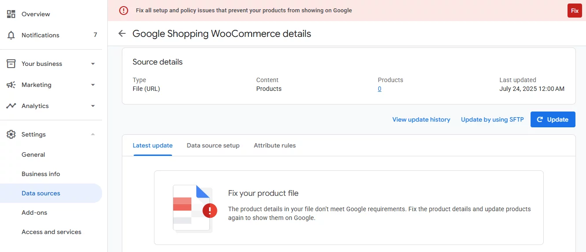Image resolution: width=586 pixels, height=252 pixels.
Task: Click the notifications count badge 7
Action: (x=95, y=35)
